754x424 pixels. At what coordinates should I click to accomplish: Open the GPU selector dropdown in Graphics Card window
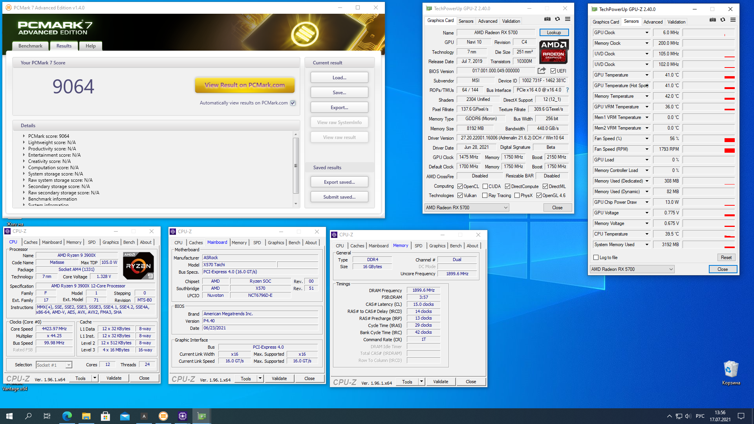click(467, 208)
